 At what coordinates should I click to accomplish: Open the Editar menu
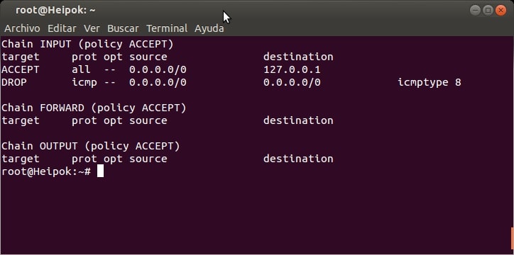pos(62,28)
